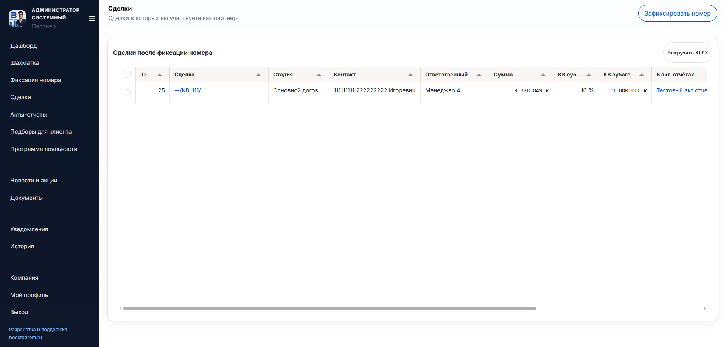The width and height of the screenshot is (726, 347).
Task: Click right arrow of horizontal scrollbar
Action: tap(705, 308)
